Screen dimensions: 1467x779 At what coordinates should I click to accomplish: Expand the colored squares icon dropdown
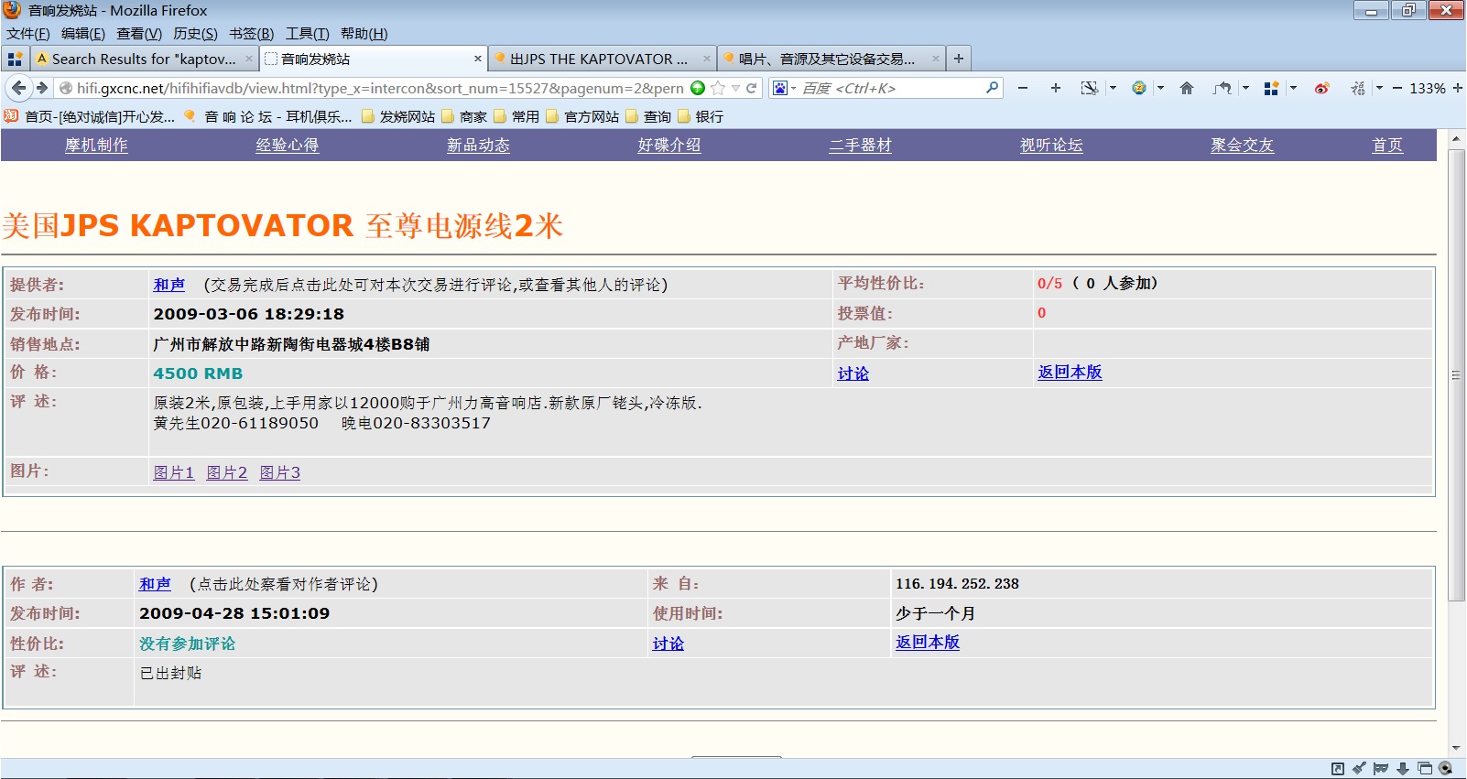pyautogui.click(x=1293, y=88)
